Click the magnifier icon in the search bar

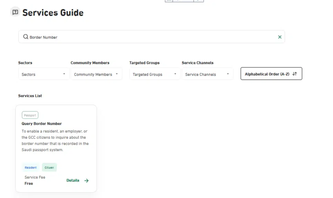tap(25, 36)
